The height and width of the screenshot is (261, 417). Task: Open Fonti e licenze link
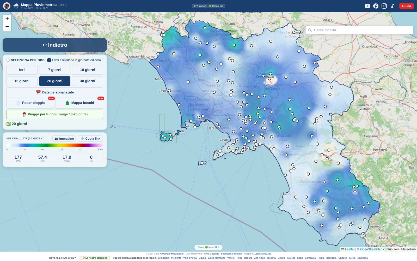(x=211, y=254)
